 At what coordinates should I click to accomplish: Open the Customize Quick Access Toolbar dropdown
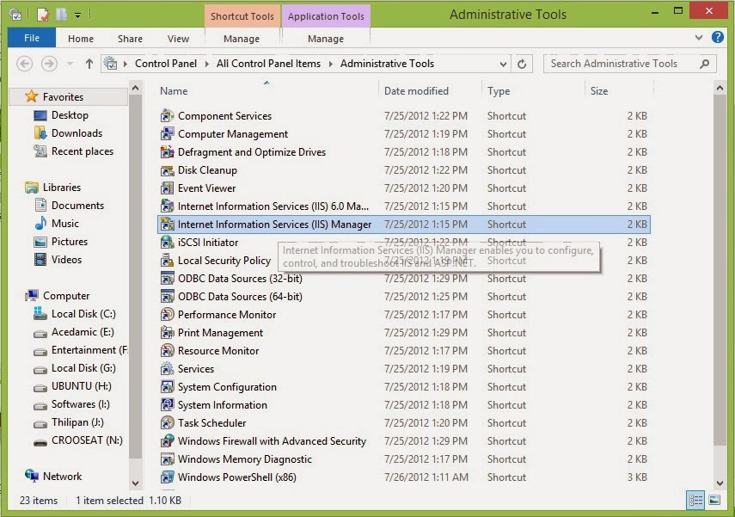point(77,14)
